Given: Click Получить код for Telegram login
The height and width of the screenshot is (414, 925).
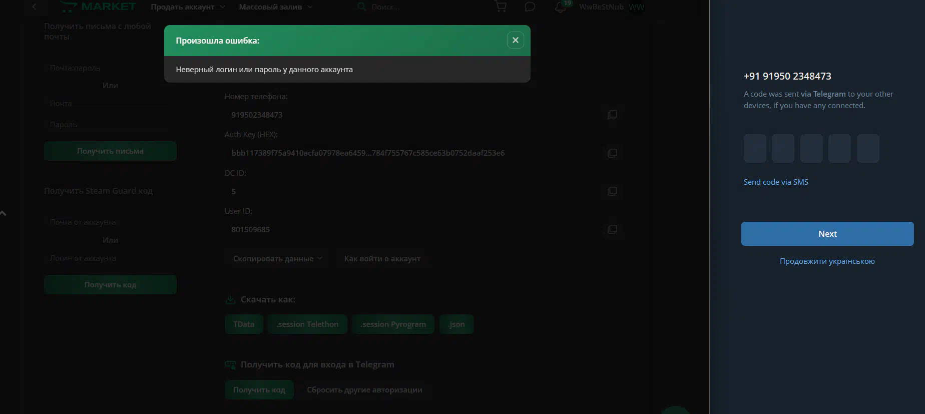Looking at the screenshot, I should point(259,390).
